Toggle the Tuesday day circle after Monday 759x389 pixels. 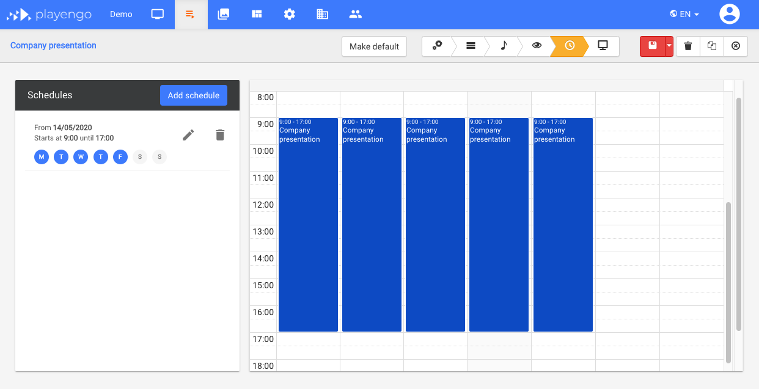61,157
